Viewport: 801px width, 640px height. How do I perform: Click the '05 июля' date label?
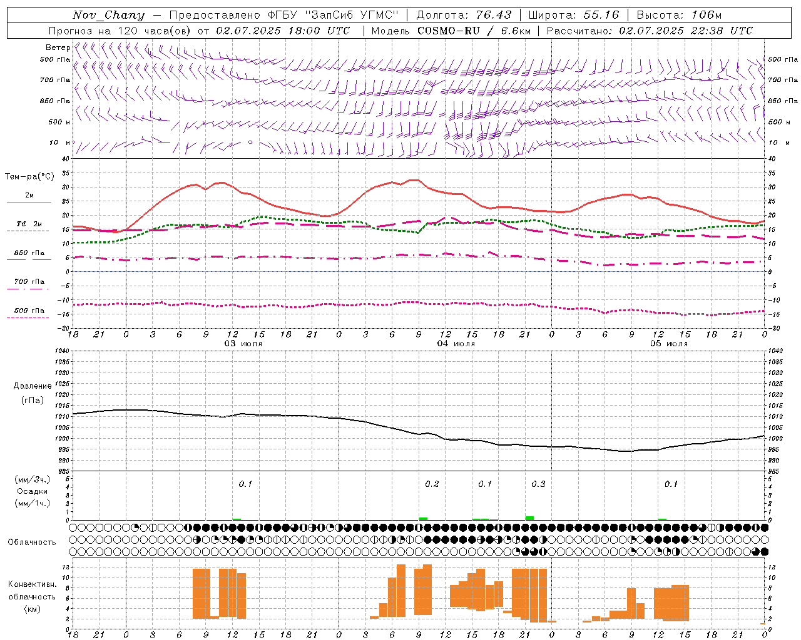[x=669, y=344]
